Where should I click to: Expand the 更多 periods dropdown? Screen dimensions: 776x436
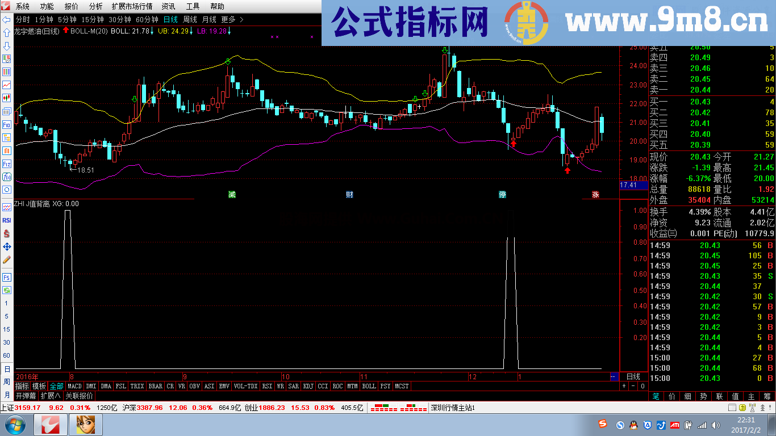(228, 19)
